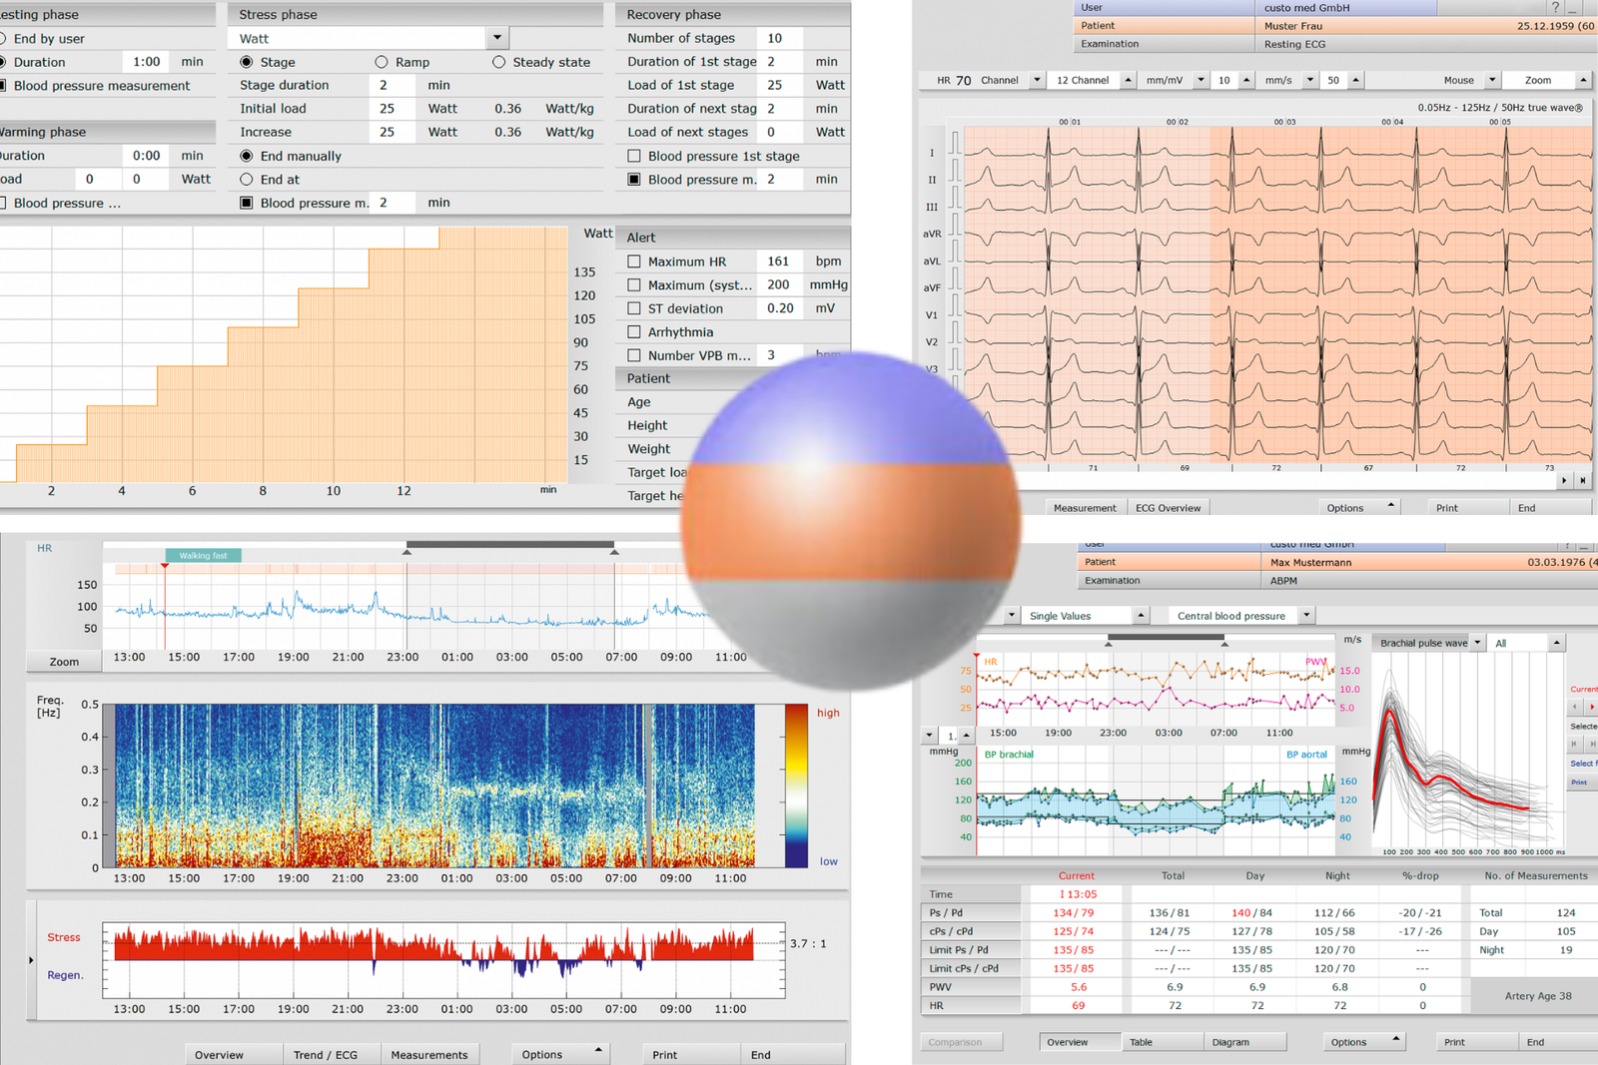
Task: Open the Mouse mode dropdown
Action: pyautogui.click(x=1494, y=80)
